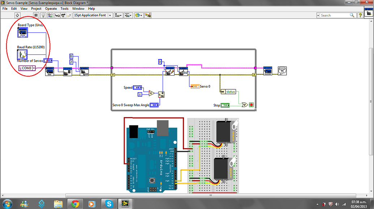Click the Stop boolean constant in the loop
The height and width of the screenshot is (209, 374).
[225, 105]
